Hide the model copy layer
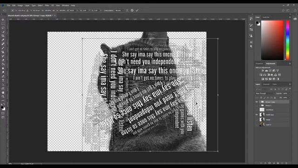 click(257, 115)
